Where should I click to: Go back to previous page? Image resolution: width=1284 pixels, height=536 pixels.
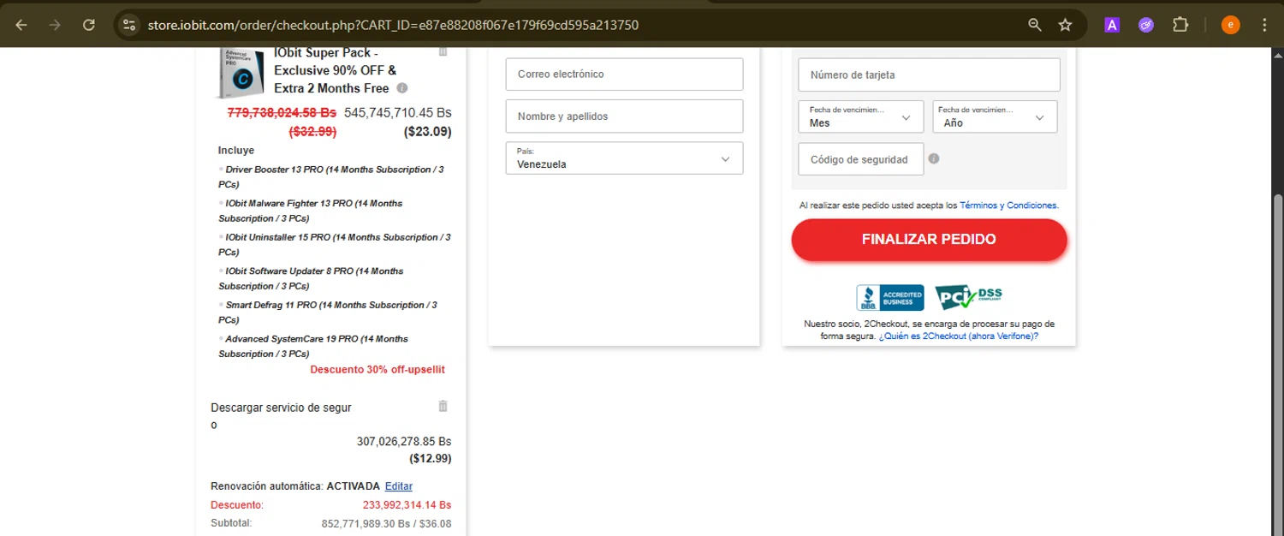click(21, 25)
